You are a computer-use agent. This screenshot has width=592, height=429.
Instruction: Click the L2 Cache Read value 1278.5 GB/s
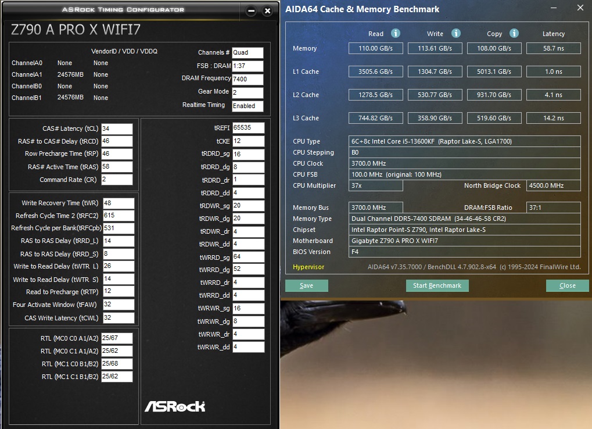[376, 95]
